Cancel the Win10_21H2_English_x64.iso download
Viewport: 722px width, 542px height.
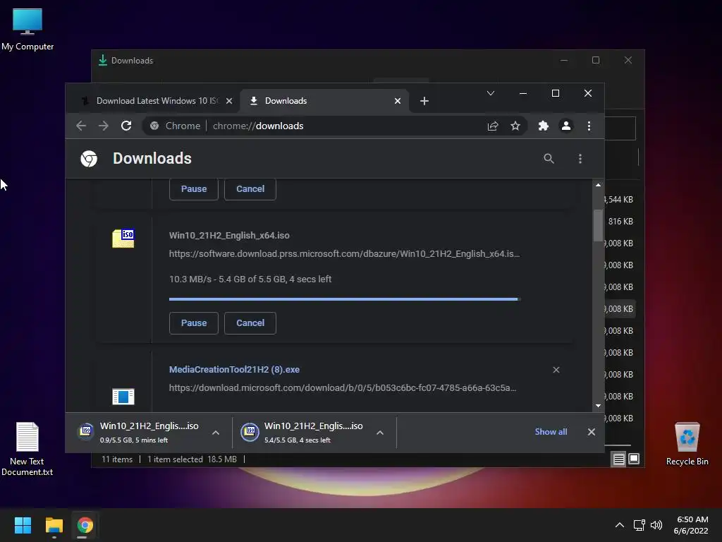click(250, 323)
